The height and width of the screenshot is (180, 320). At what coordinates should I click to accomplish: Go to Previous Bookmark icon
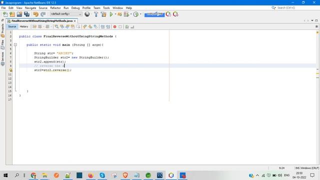click(85, 26)
